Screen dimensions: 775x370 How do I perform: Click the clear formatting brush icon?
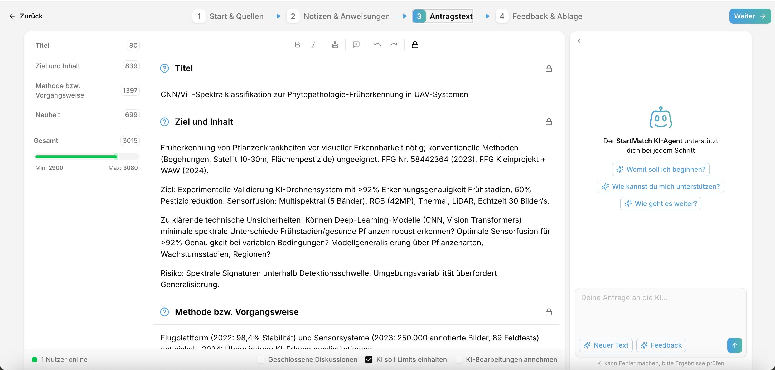pyautogui.click(x=335, y=45)
